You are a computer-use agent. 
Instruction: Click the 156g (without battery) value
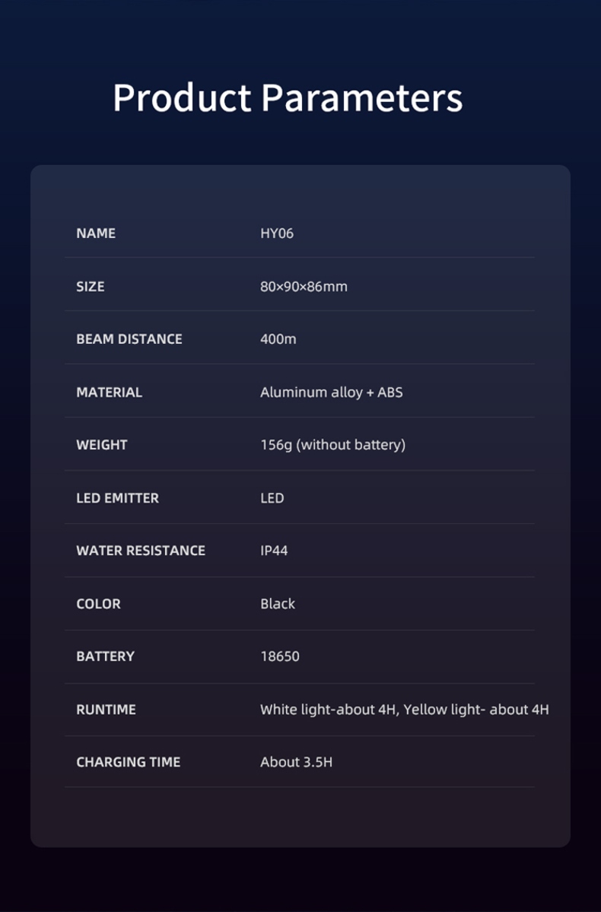(x=332, y=445)
